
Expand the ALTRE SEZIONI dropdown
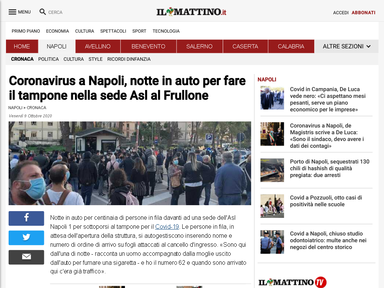tap(346, 46)
